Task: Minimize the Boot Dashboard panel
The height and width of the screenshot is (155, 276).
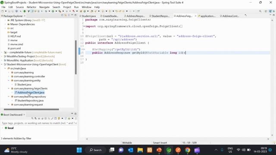Action: pos(72,113)
